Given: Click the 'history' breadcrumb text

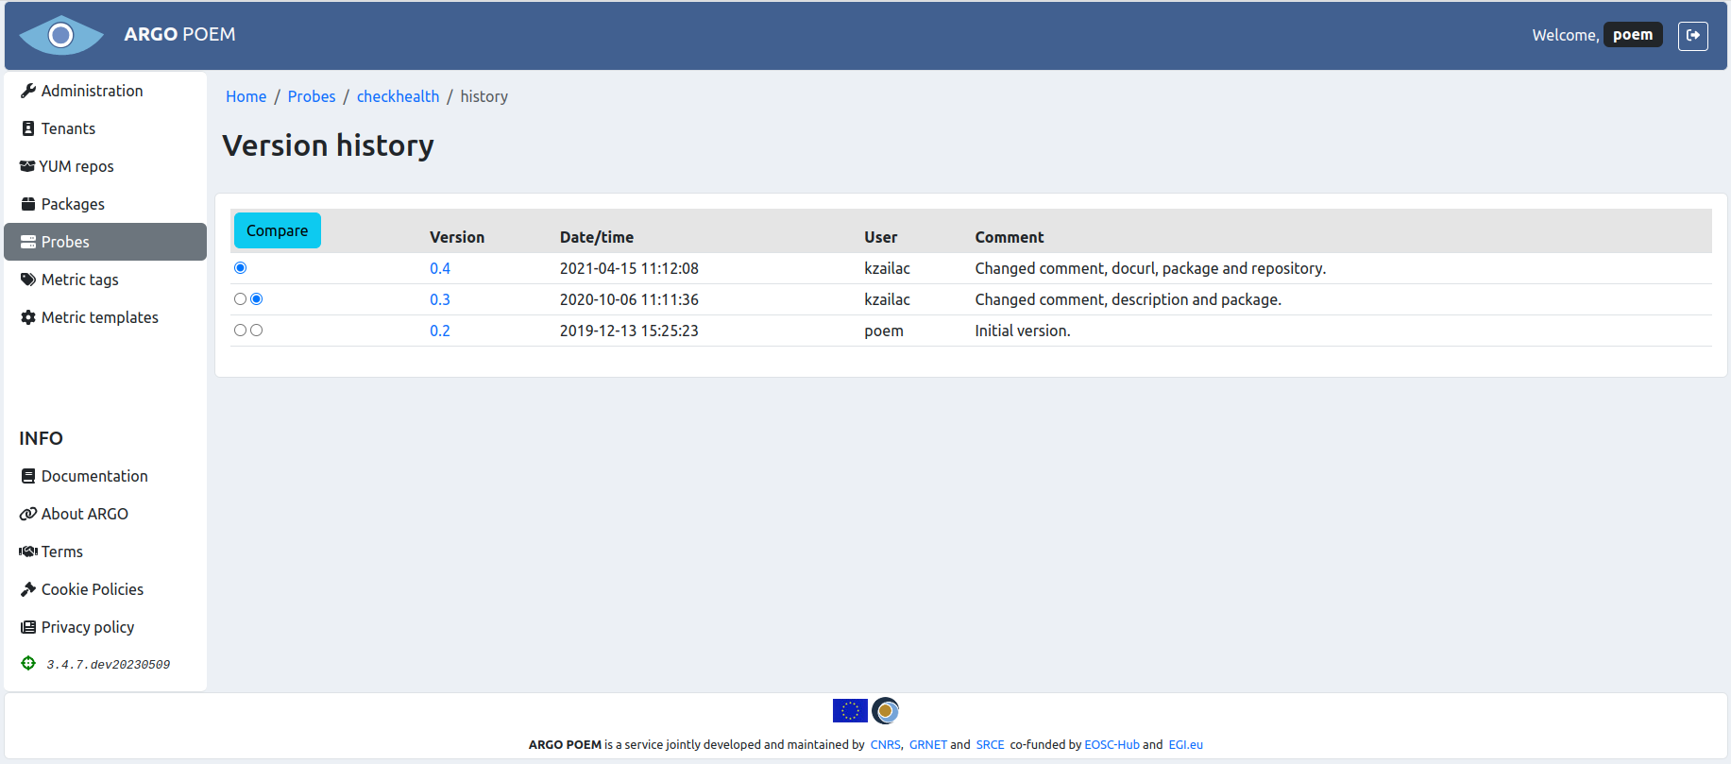Looking at the screenshot, I should coord(484,96).
